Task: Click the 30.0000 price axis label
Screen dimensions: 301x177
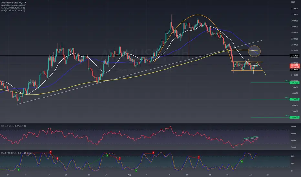Action: pos(295,21)
